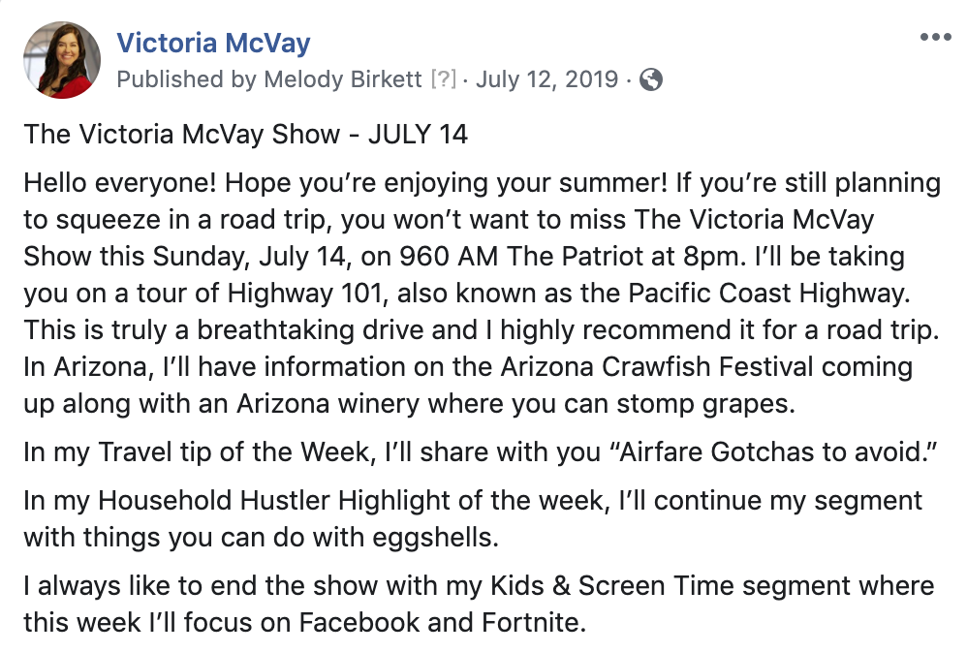The height and width of the screenshot is (653, 967).
Task: Click the post title 'The Victoria McVay Show - JULY 14'
Action: tap(246, 134)
